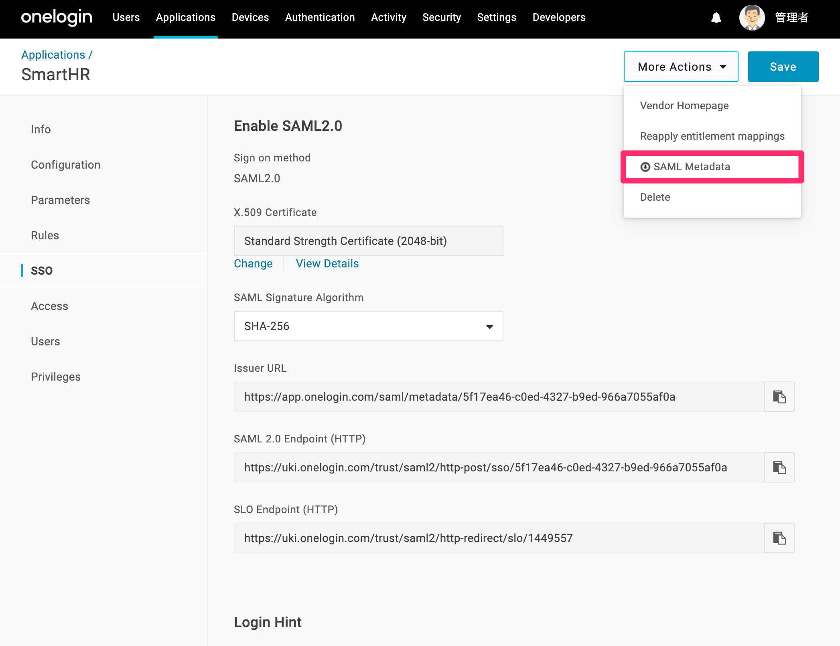Screen dimensions: 840x646
Task: Switch to the Info tab
Action: 41,129
